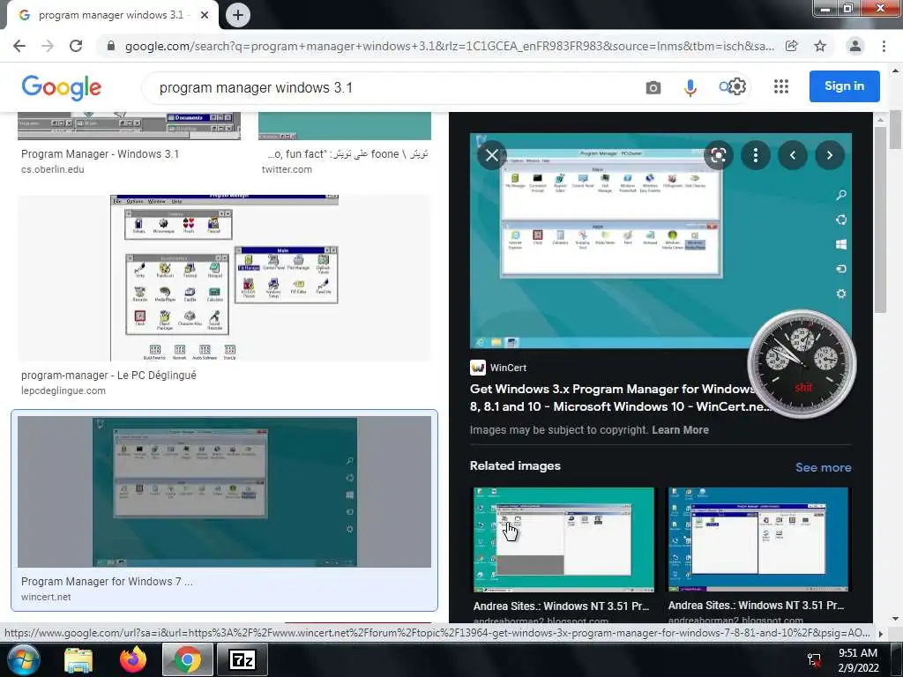Select the wincert.net Program Manager thumbnail
The image size is (903, 677).
pos(224,492)
